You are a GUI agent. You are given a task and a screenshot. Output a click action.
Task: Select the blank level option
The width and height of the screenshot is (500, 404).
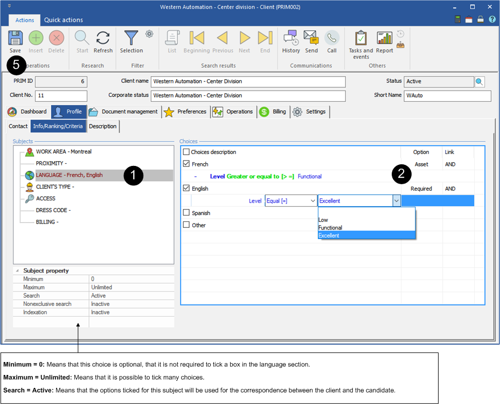[366, 212]
